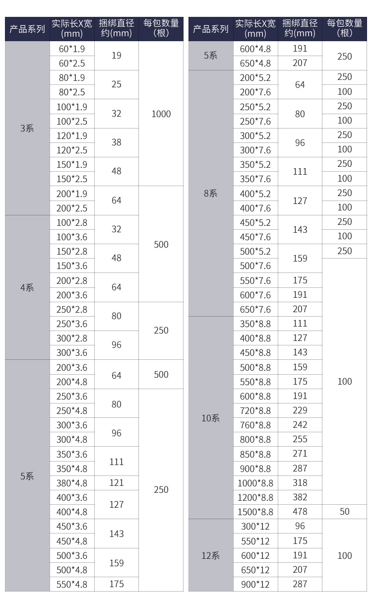Click the 10系 series cell
Image resolution: width=372 pixels, height=603 pixels.
(x=210, y=418)
